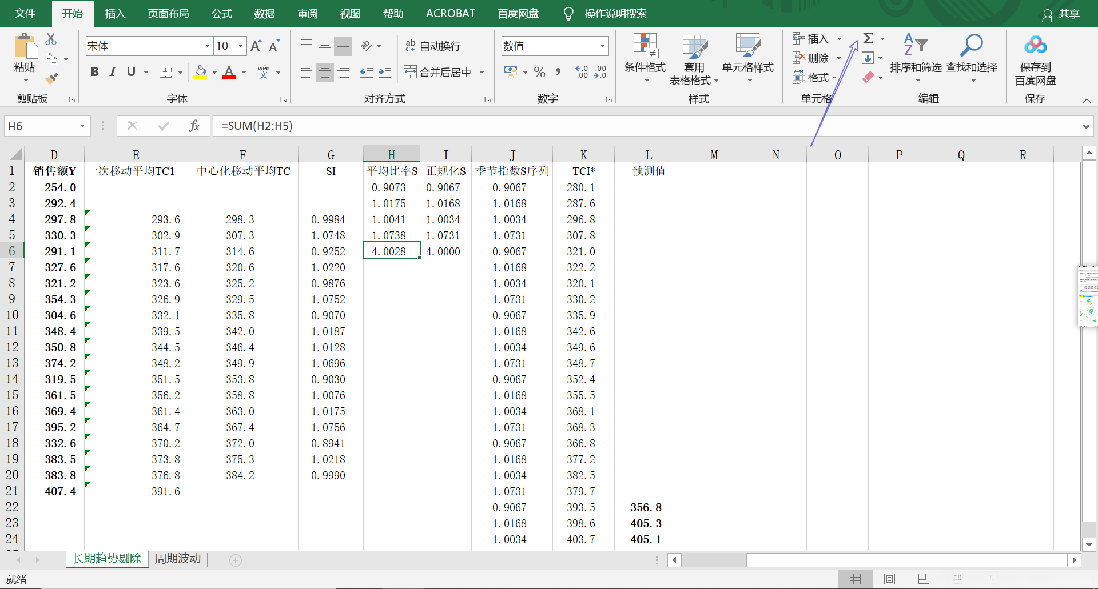Click the percent style icon
1098x589 pixels.
pos(539,72)
